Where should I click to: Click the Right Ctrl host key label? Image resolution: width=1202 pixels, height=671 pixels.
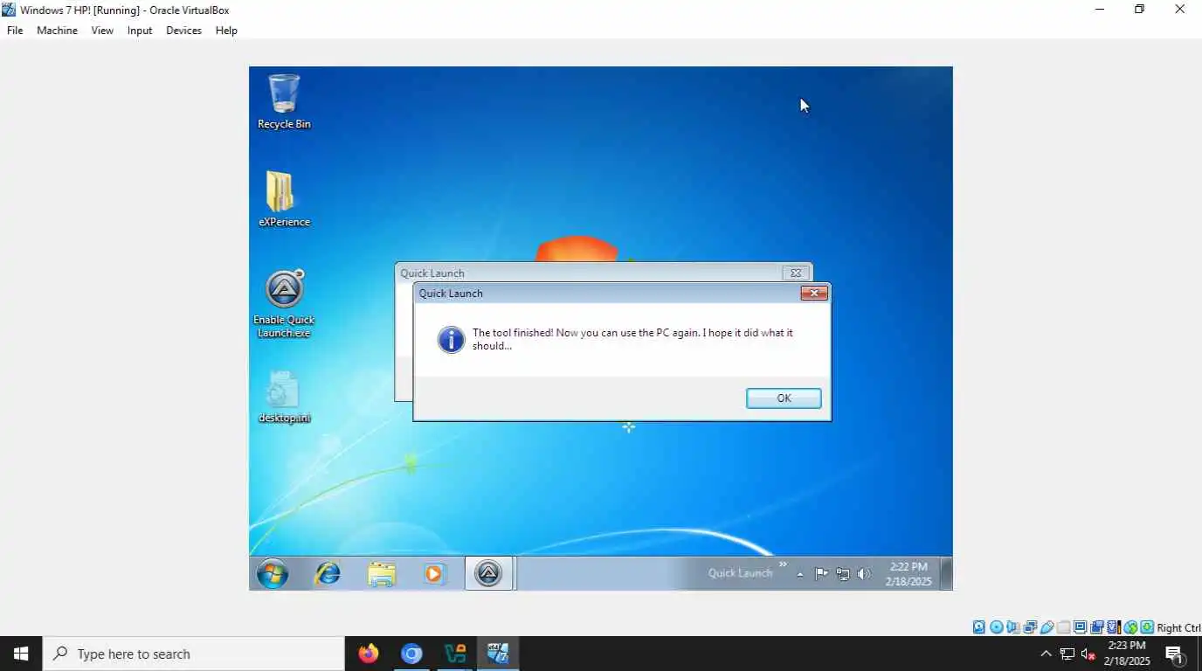coord(1178,628)
